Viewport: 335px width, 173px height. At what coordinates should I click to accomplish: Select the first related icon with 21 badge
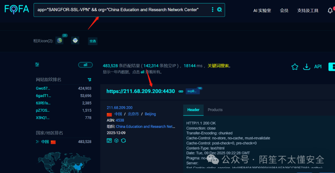coord(59,40)
